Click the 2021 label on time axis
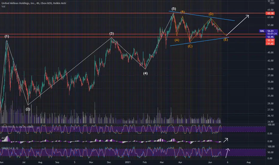The image size is (279, 165). click(x=128, y=162)
